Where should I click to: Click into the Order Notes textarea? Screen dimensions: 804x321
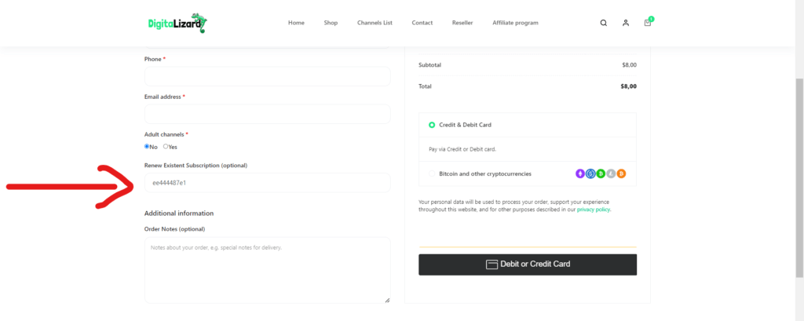[268, 270]
